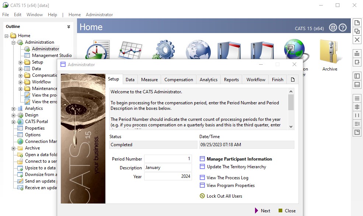Click 'Downsize from a' item in Outline
This screenshot has height=216, width=363.
pos(37,174)
